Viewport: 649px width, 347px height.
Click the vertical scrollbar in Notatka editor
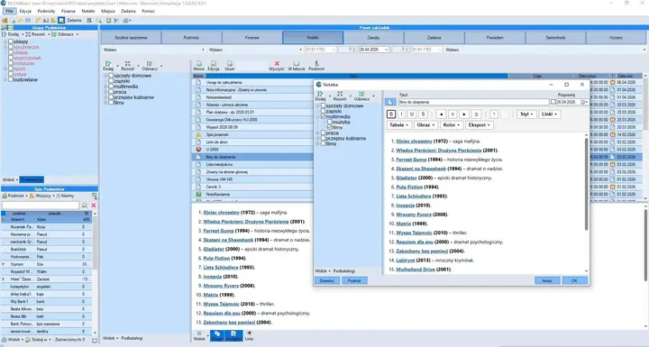click(x=586, y=184)
